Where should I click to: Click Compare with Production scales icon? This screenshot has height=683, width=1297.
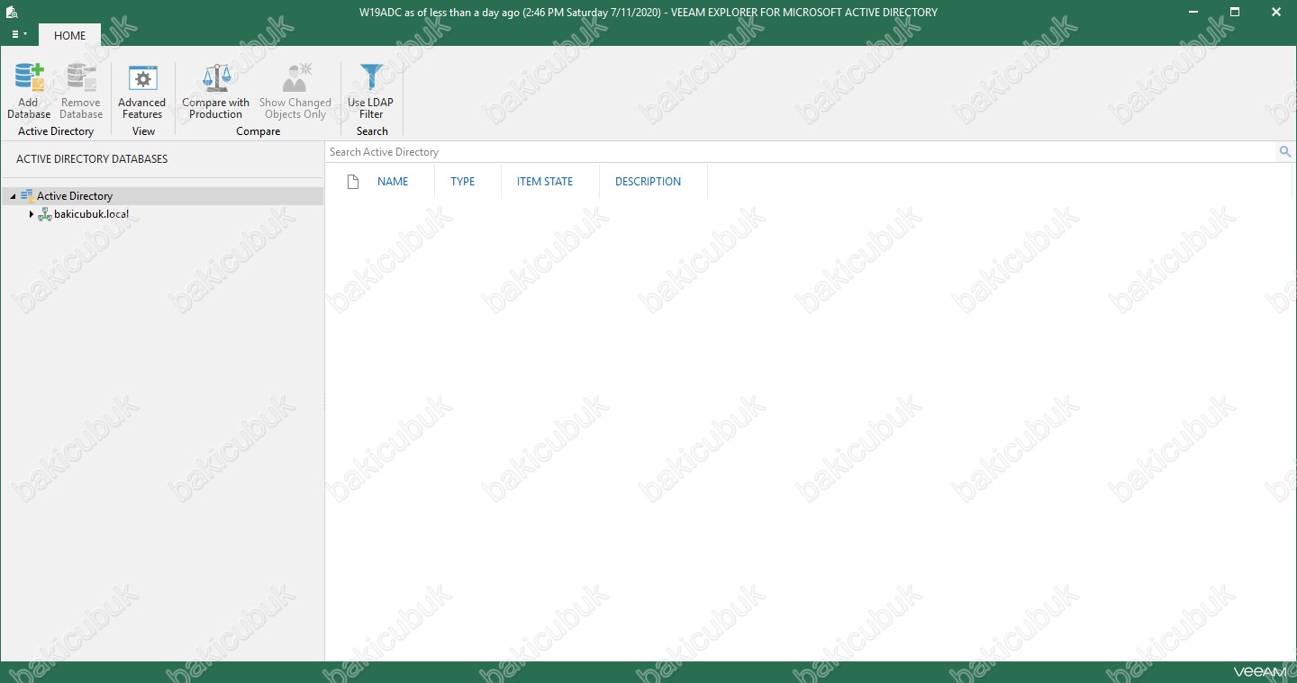coord(216,78)
